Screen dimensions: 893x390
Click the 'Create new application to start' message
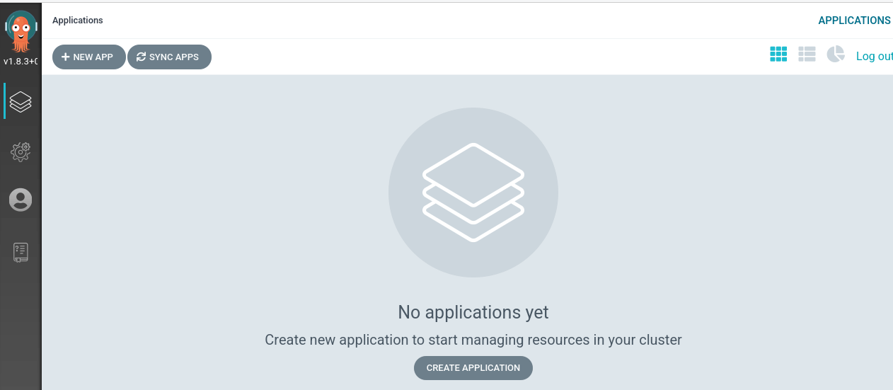(473, 340)
